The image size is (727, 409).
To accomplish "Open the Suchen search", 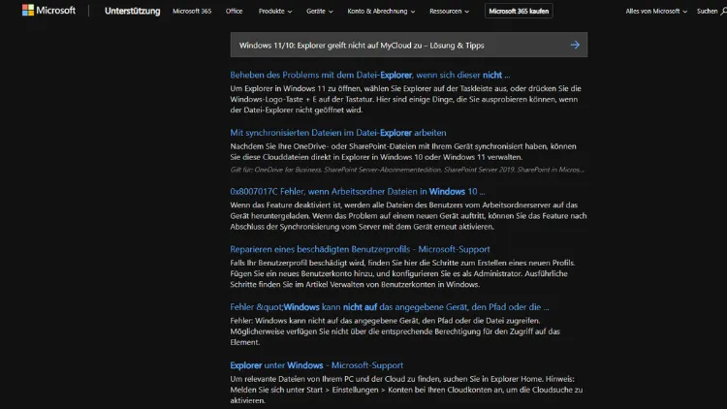I will click(711, 11).
